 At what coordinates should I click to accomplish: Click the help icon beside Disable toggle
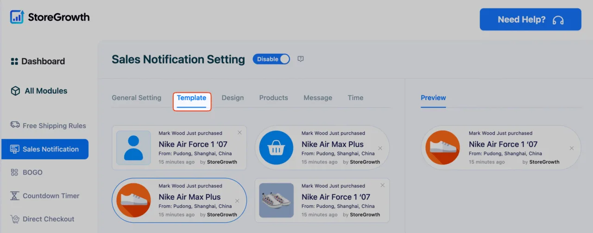pos(301,59)
